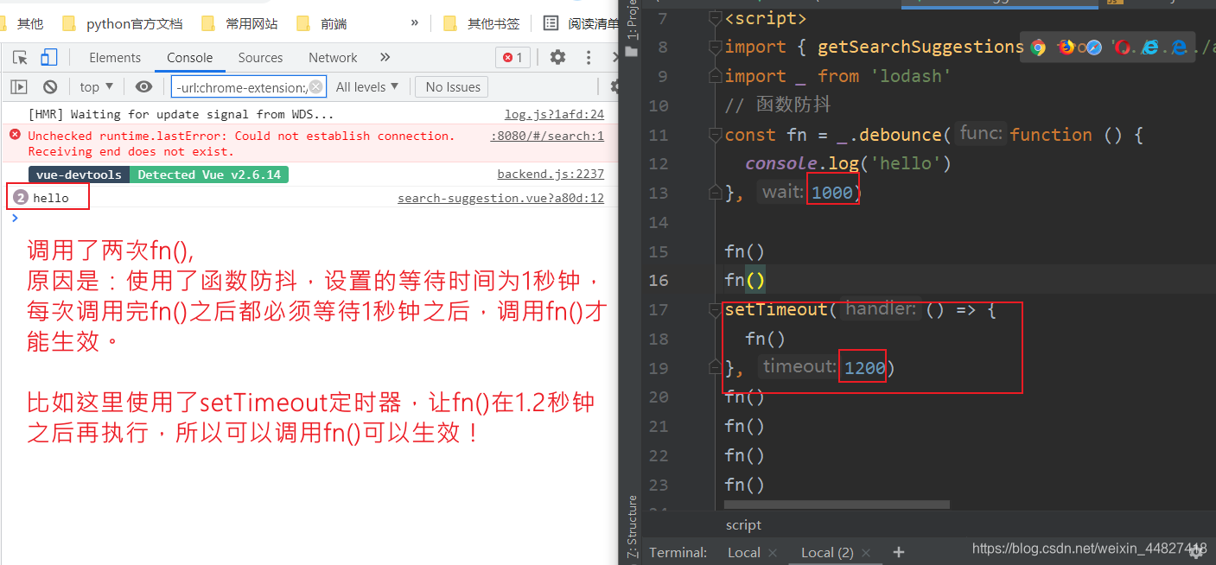Open the 阅读清单 reading list

(x=581, y=23)
